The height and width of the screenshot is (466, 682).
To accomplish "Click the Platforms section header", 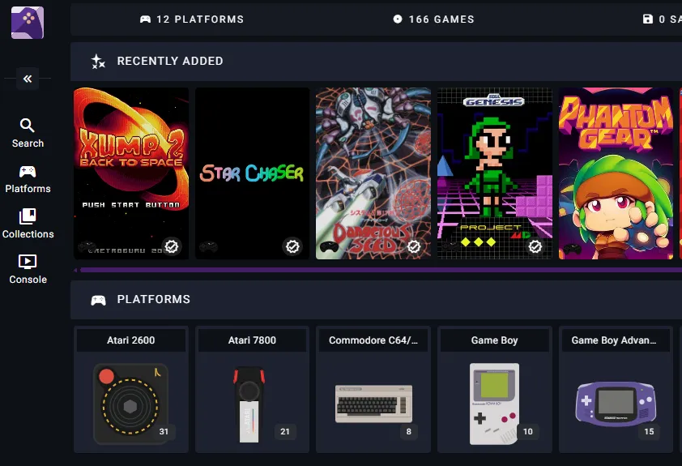I will 154,300.
